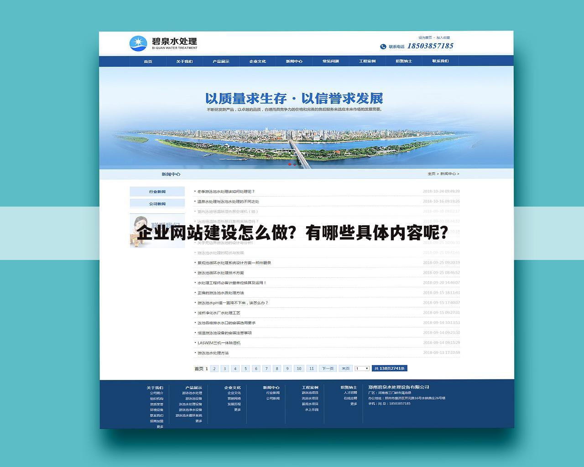Screen dimensions: 584x467
Task: Open the 关于我们 navigation menu item
Action: [x=184, y=61]
